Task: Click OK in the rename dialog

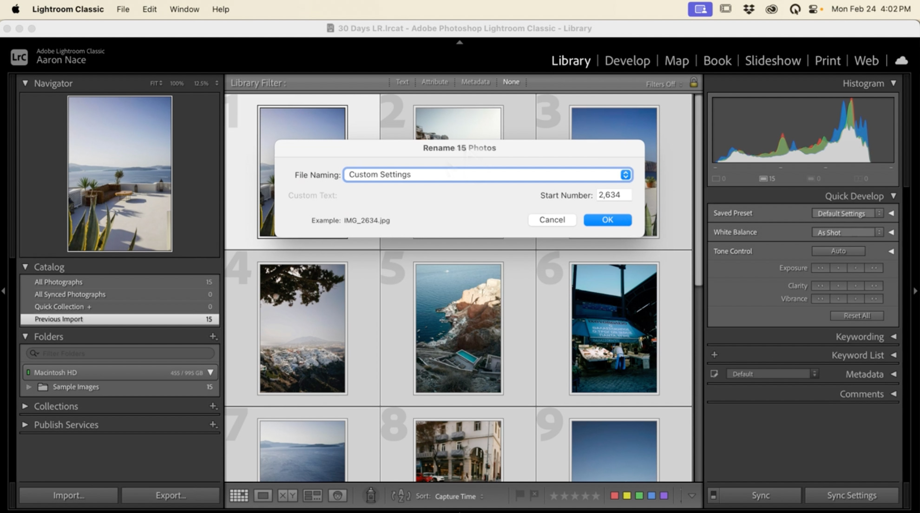Action: pos(607,220)
